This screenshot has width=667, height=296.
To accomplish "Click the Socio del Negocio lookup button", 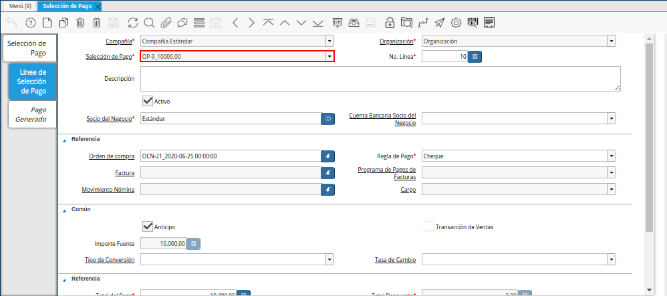I will click(x=327, y=119).
